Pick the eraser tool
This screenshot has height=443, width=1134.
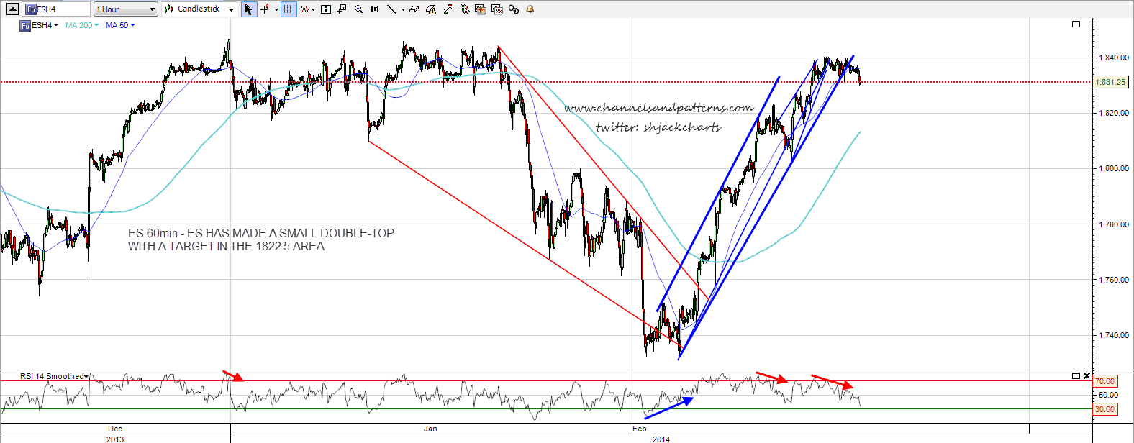click(414, 9)
